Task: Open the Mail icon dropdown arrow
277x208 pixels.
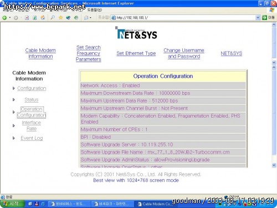Action: click(90, 18)
